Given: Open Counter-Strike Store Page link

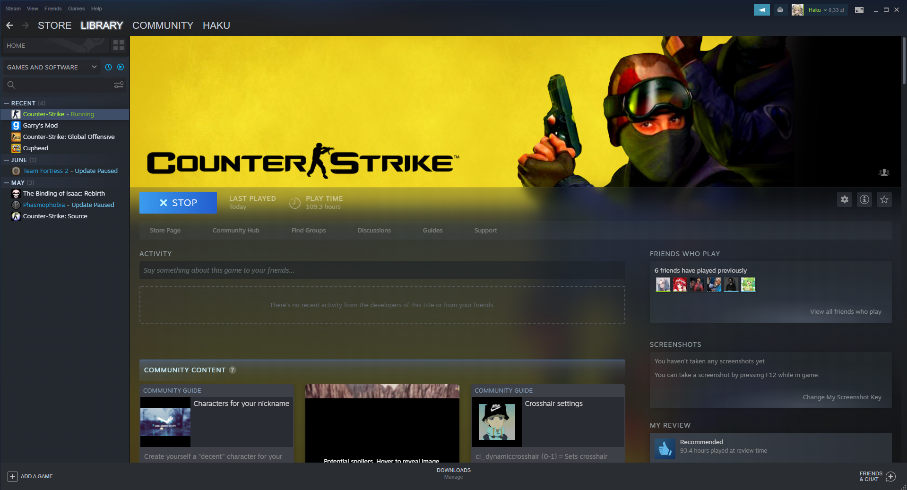Looking at the screenshot, I should [x=165, y=231].
